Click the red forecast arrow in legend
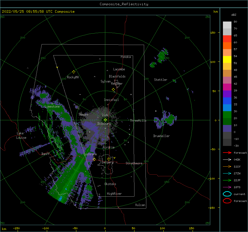248x232 pixels. [227, 153]
